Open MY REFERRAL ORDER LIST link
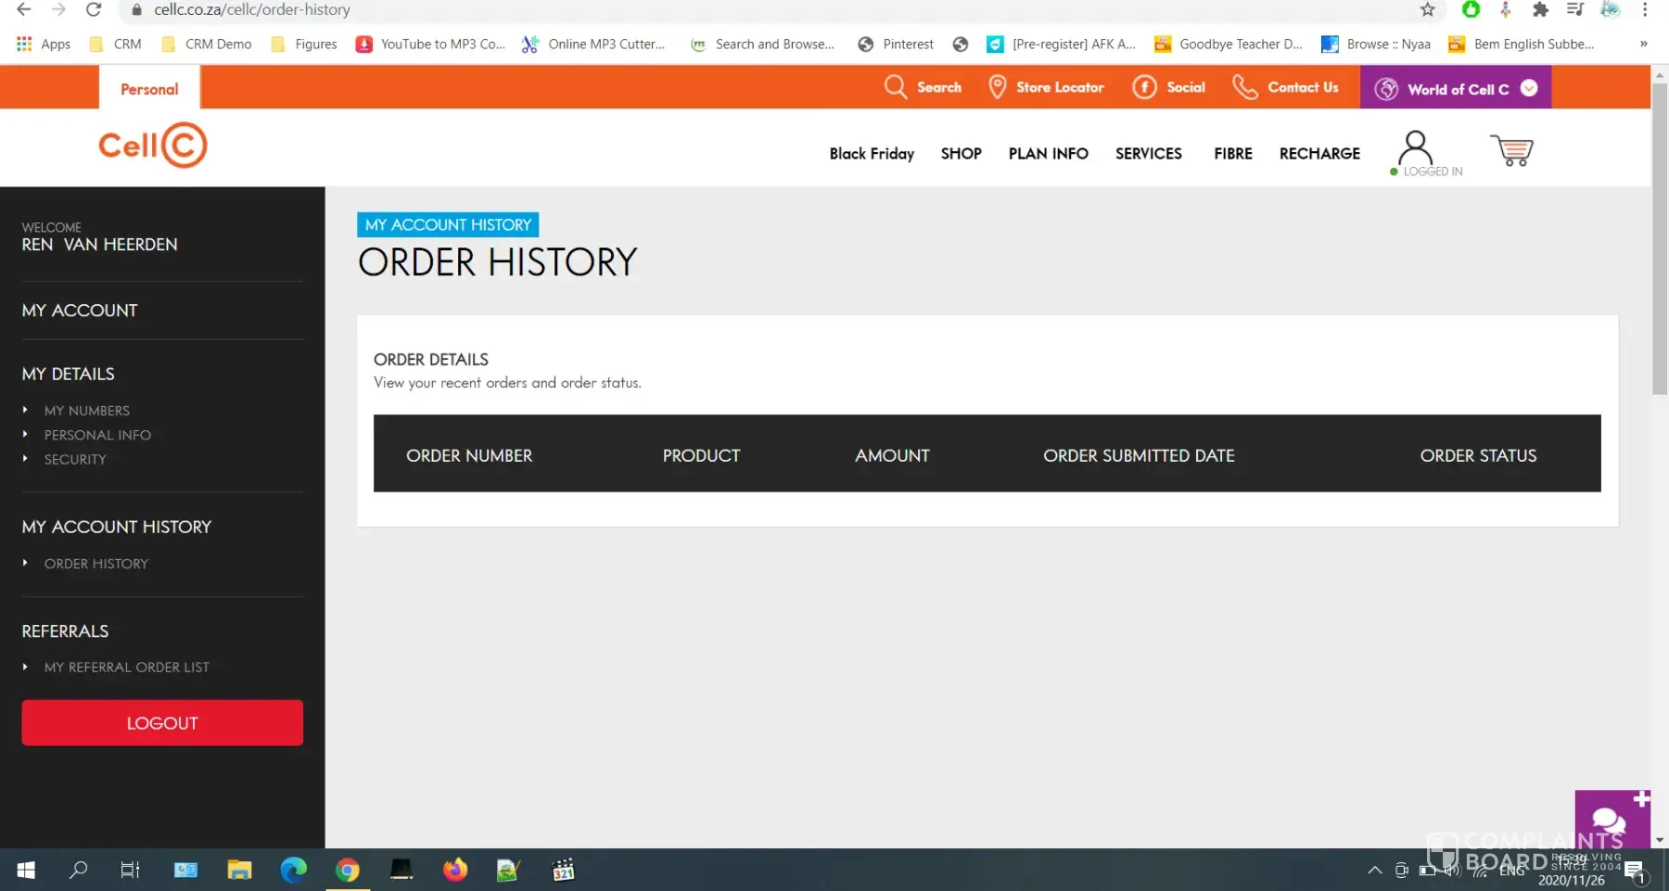The width and height of the screenshot is (1669, 891). coord(126,667)
